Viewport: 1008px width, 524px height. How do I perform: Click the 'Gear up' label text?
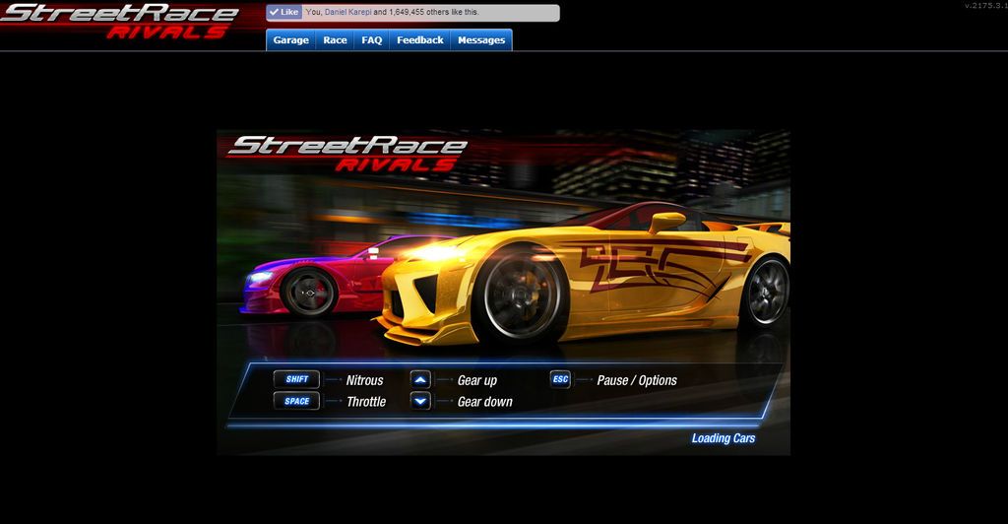click(477, 380)
